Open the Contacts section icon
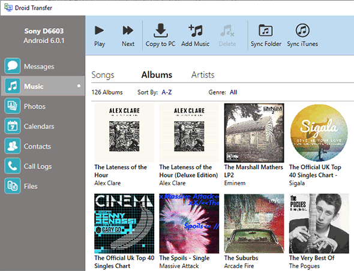This screenshot has height=271, width=354. (13, 146)
